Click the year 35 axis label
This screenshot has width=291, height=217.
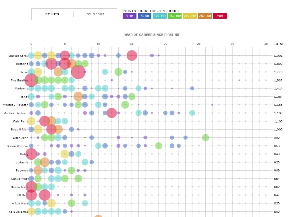coord(266,44)
